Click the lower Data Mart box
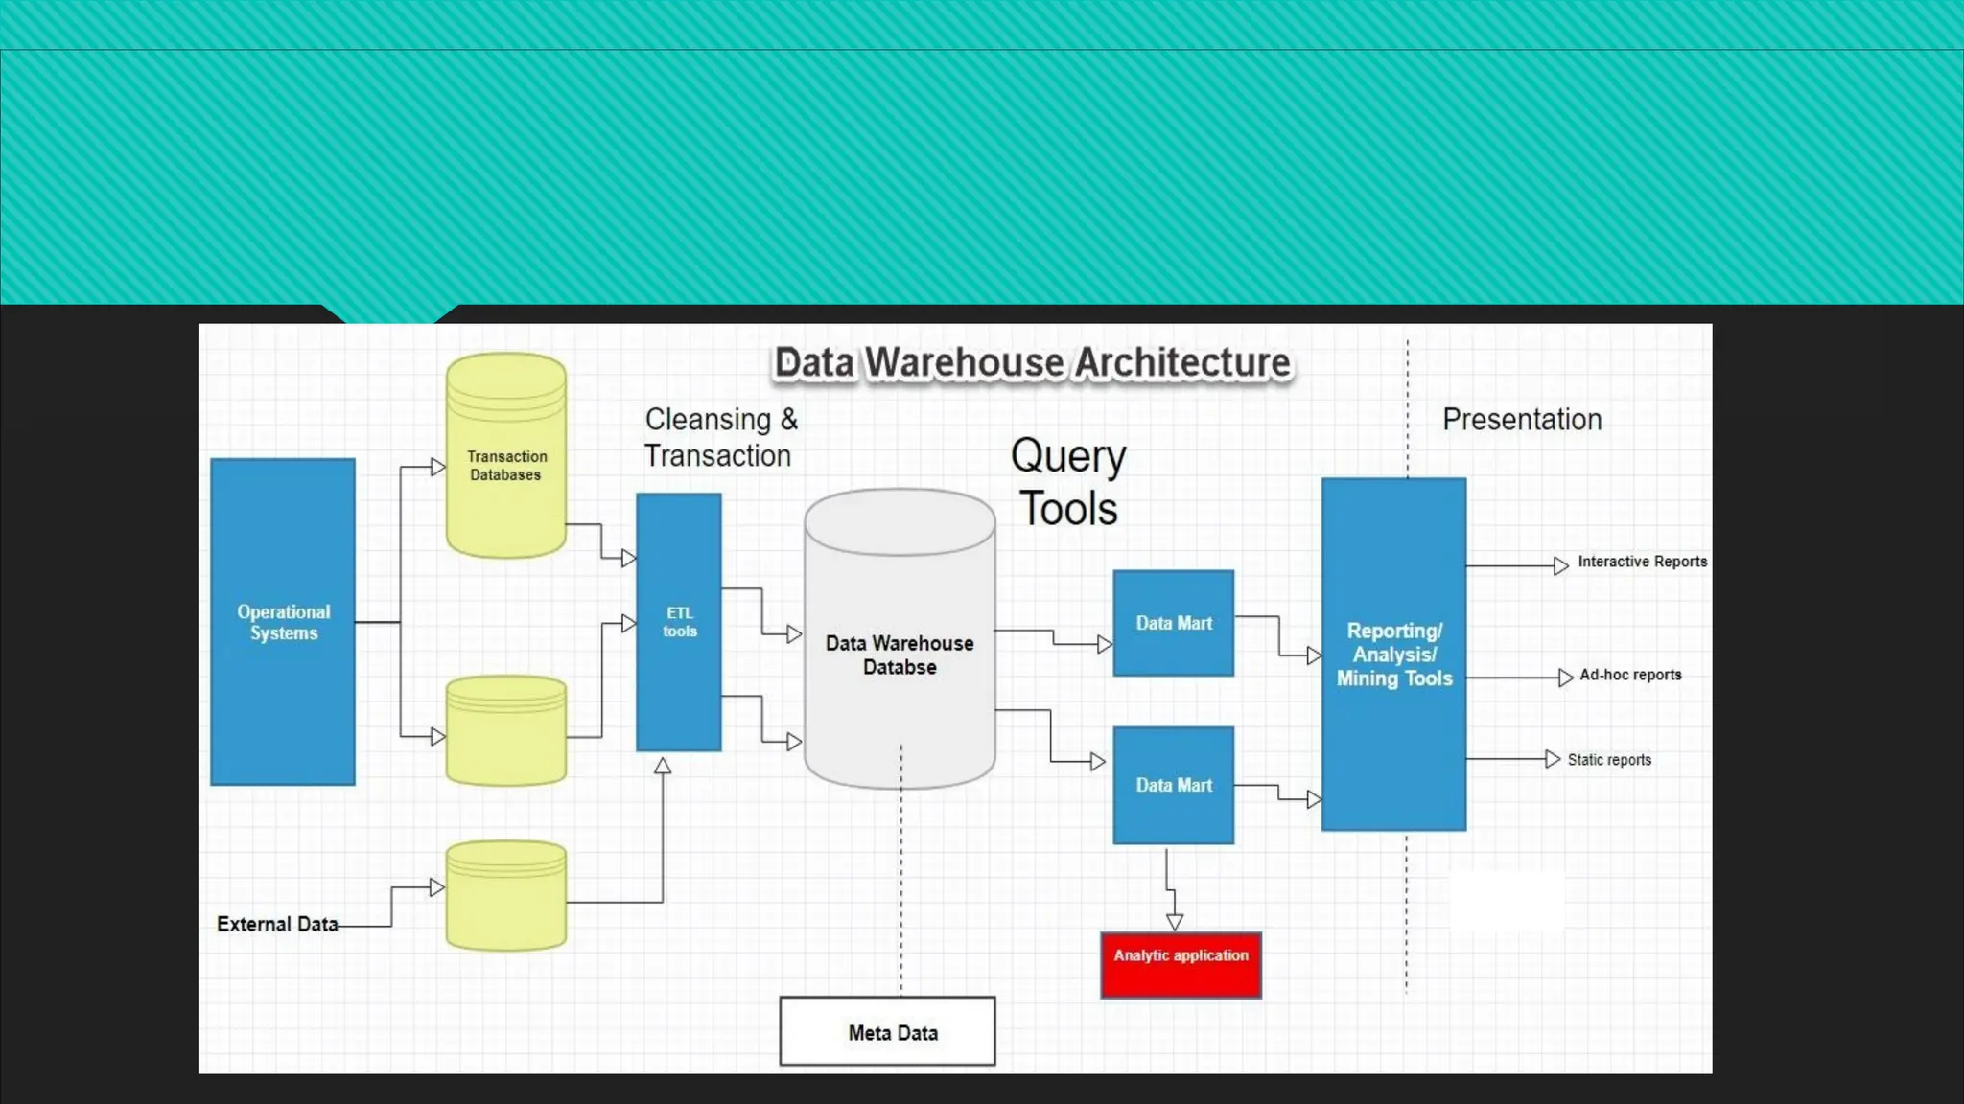 [x=1174, y=785]
